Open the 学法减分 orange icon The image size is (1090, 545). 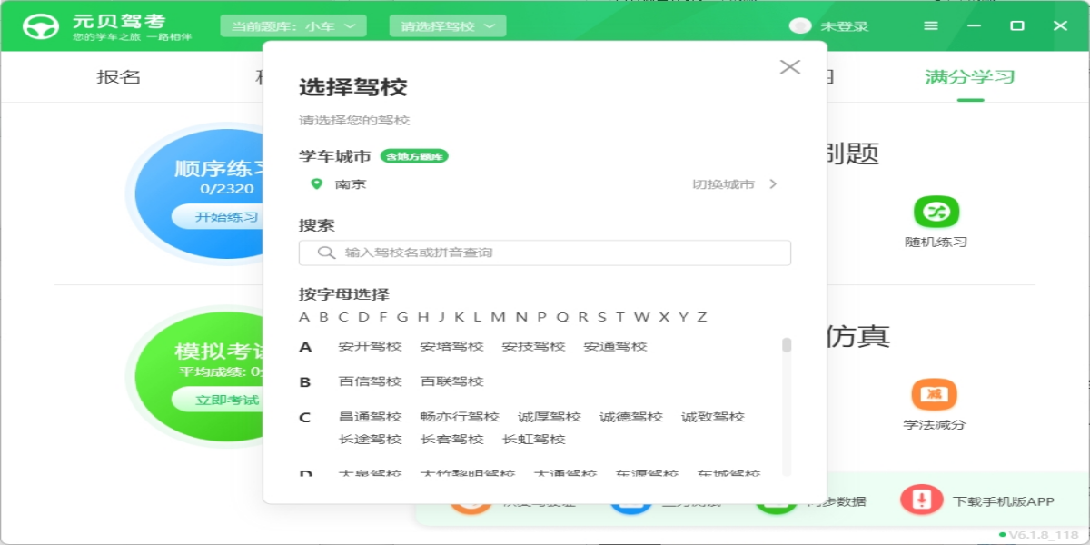pyautogui.click(x=934, y=394)
